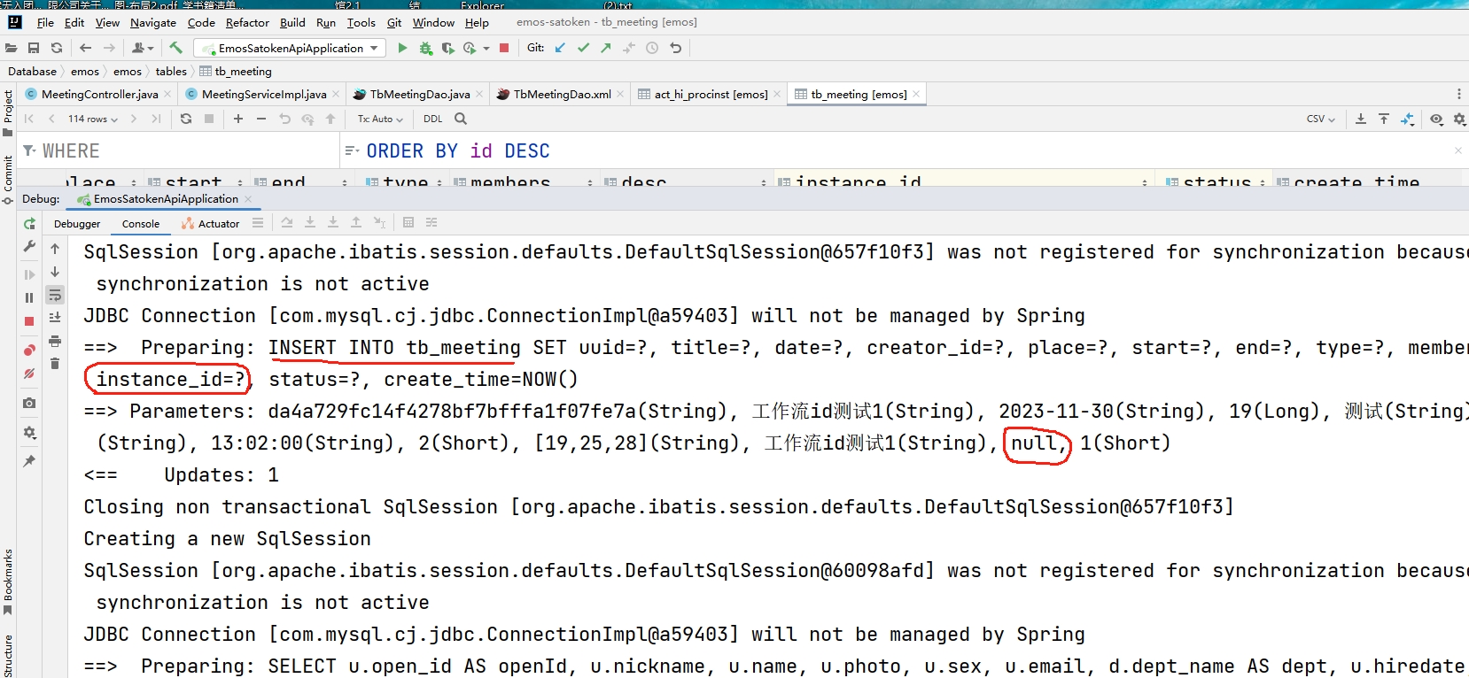Open the editor tabs more-options menu
The image size is (1469, 678).
(1459, 94)
